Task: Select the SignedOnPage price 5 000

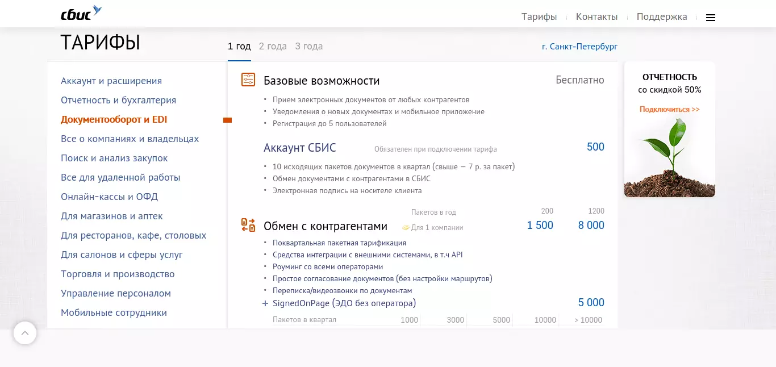Action: 591,303
